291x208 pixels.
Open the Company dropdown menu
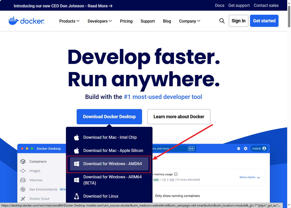189,21
